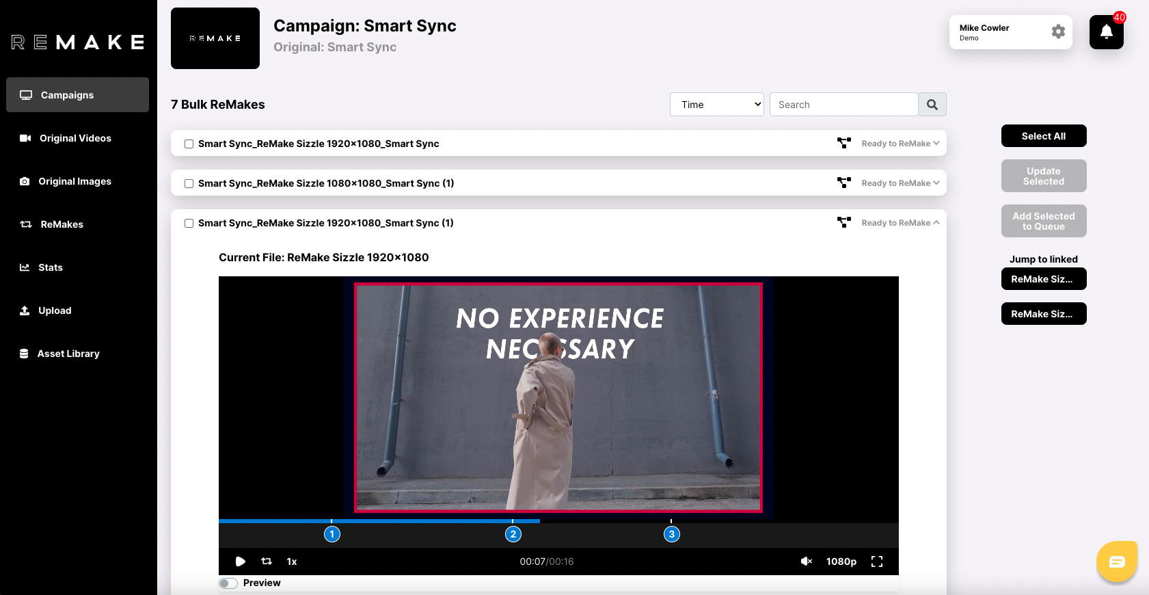Click "Jump to linked" label

click(1044, 259)
